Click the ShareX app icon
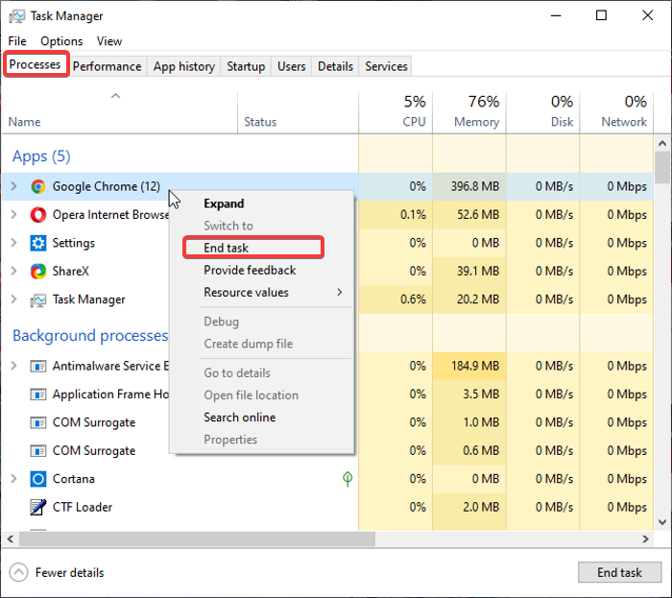 coord(38,272)
